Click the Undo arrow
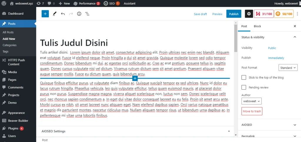This screenshot has height=142, width=301. coord(63,14)
